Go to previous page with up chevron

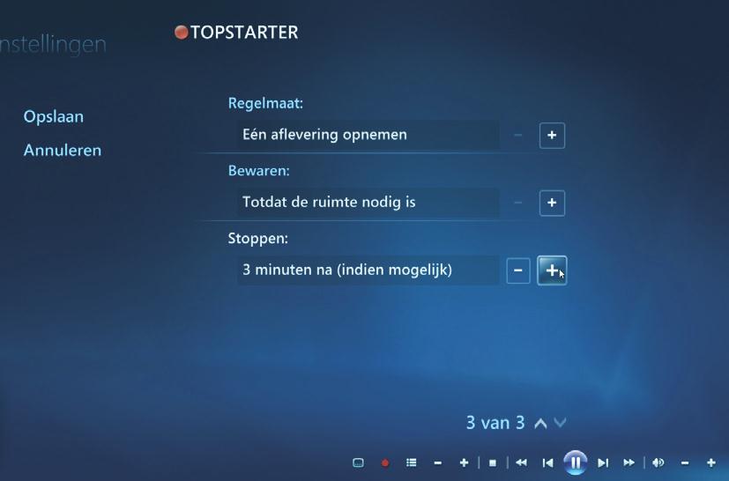540,424
